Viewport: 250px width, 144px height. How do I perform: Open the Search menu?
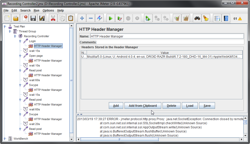[25, 11]
